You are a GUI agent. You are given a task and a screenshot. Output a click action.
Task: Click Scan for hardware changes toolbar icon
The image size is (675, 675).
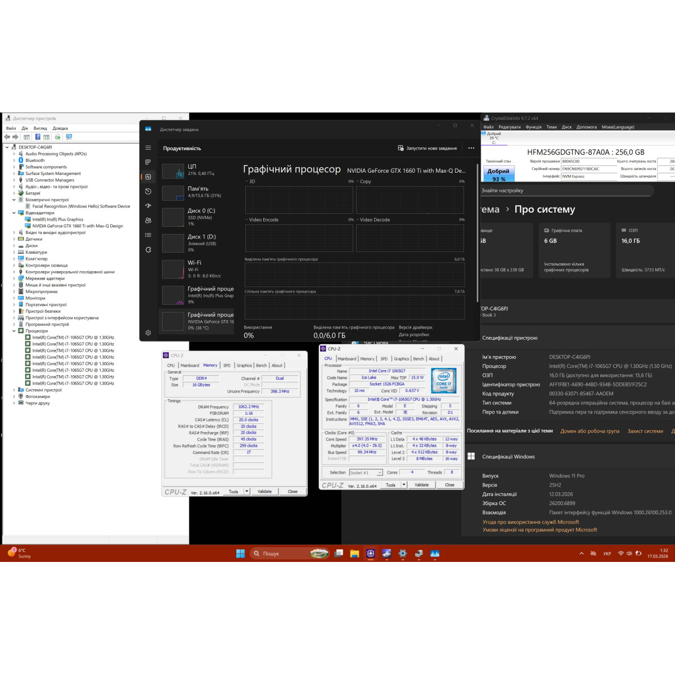(69, 137)
